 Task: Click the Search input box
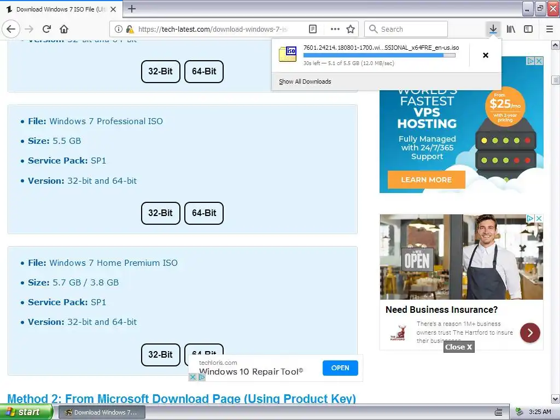pyautogui.click(x=406, y=30)
